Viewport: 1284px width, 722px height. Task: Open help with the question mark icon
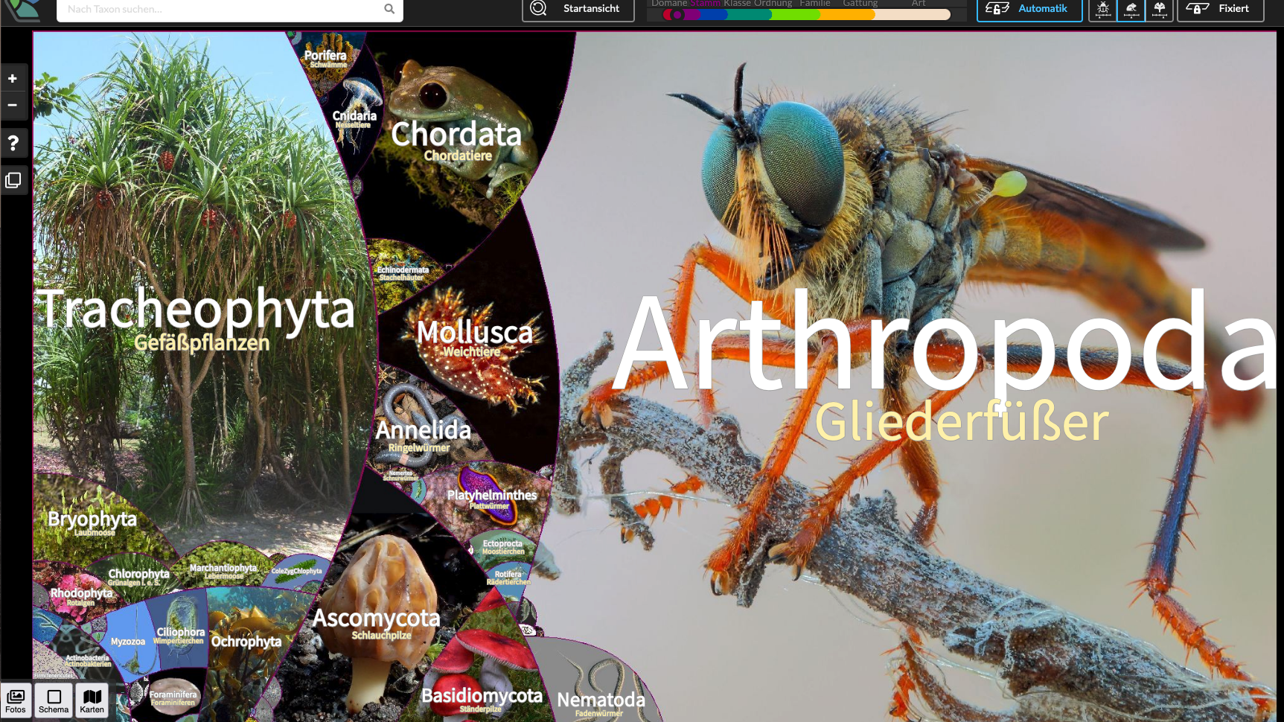click(x=13, y=143)
